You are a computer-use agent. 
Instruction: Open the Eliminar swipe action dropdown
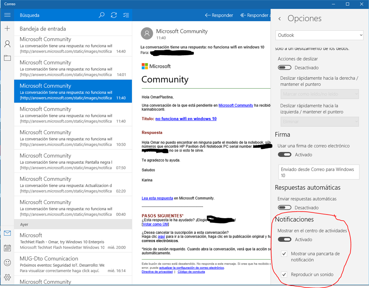[x=320, y=122]
